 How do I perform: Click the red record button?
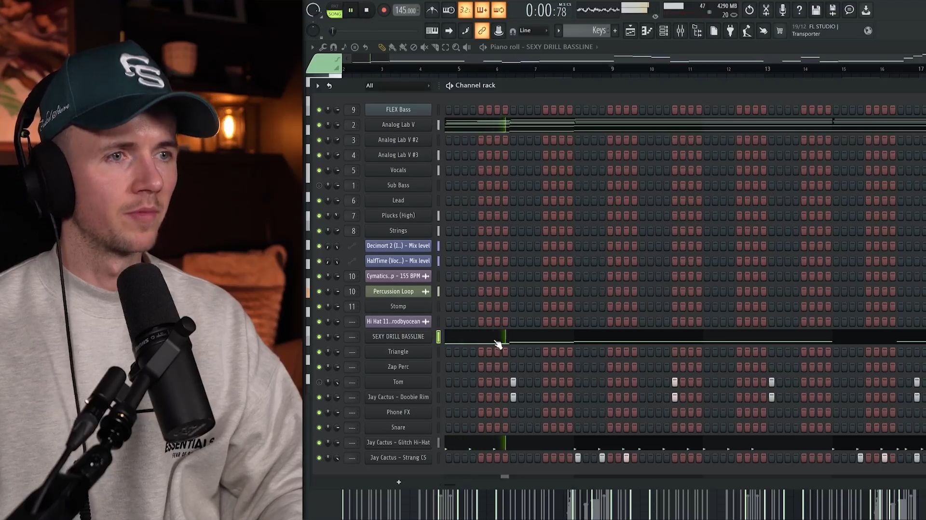[x=384, y=10]
